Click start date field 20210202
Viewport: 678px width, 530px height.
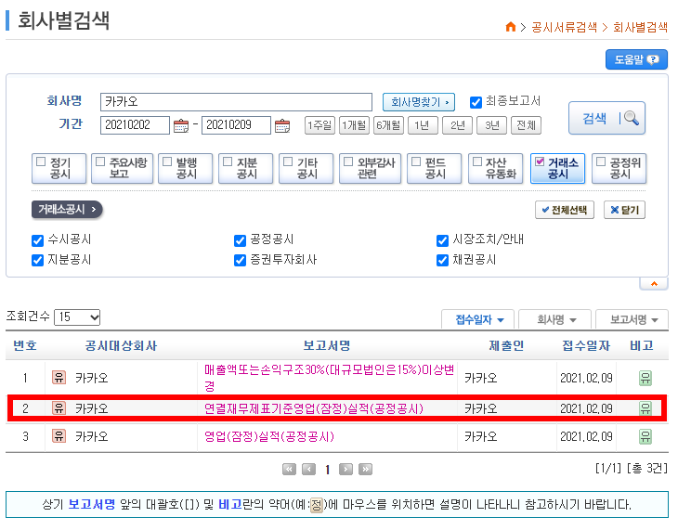[135, 125]
